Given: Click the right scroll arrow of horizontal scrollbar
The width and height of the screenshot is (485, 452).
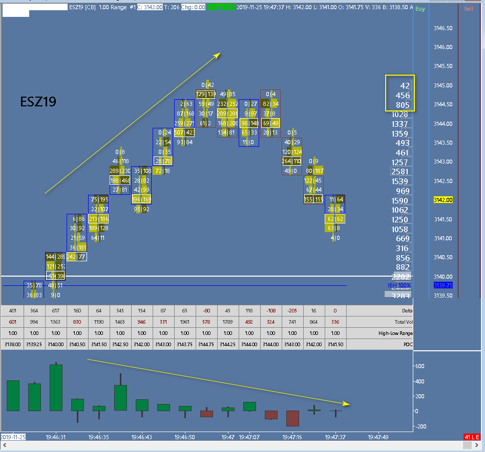Looking at the screenshot, I should pos(477,445).
